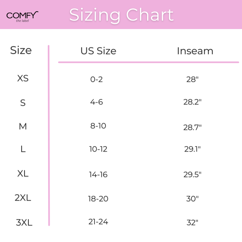
Task: Select the US Size column header
Action: [98, 51]
